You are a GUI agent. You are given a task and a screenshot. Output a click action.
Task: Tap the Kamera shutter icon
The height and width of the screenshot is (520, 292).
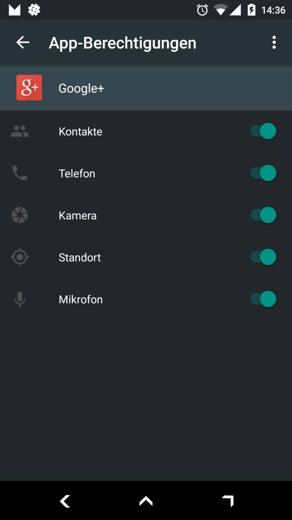[x=20, y=215]
